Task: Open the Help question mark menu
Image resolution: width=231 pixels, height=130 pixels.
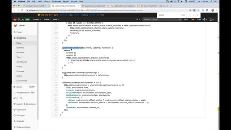Action: pos(205,19)
